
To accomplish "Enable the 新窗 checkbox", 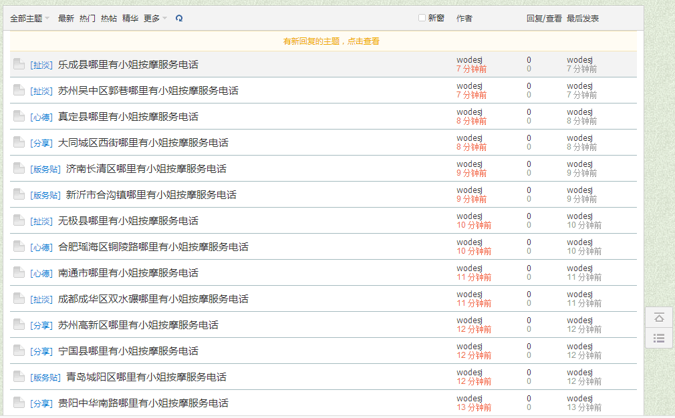I will pyautogui.click(x=422, y=17).
